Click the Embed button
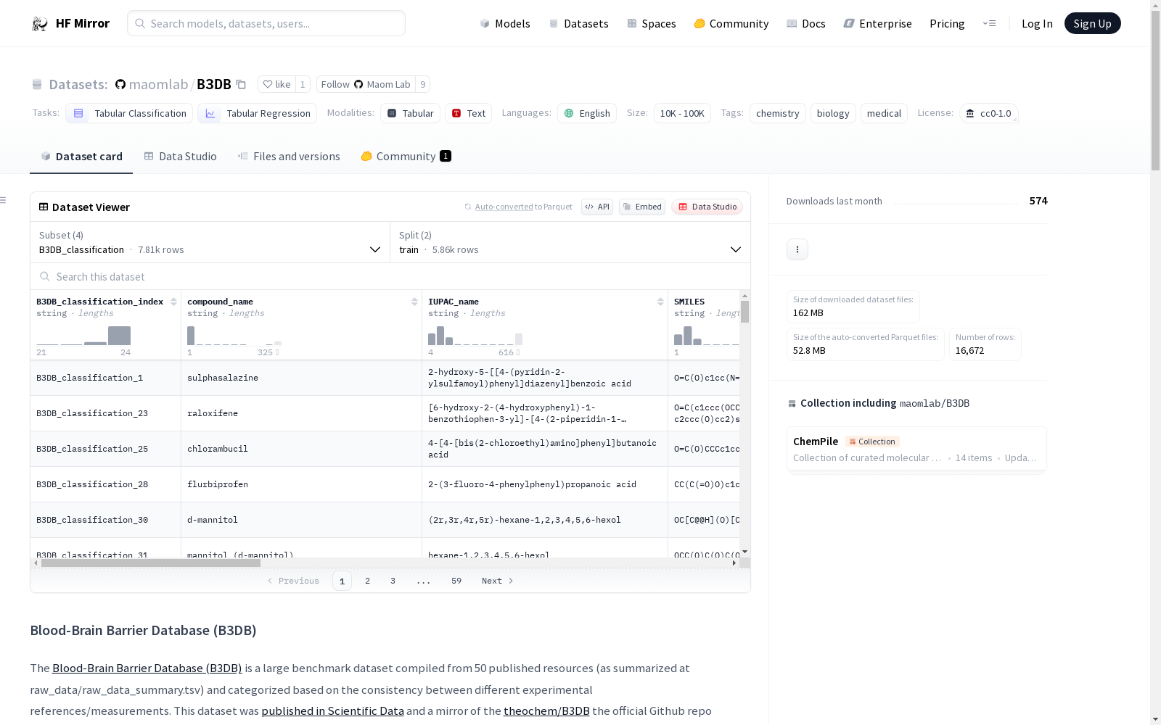 [642, 207]
